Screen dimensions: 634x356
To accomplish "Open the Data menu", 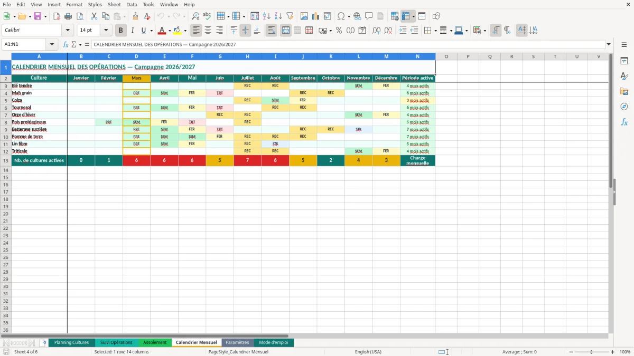I will (x=132, y=4).
